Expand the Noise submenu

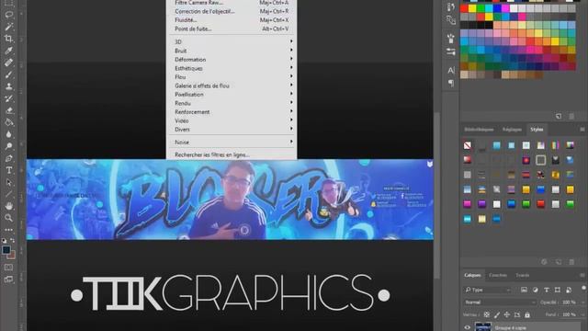tap(232, 143)
